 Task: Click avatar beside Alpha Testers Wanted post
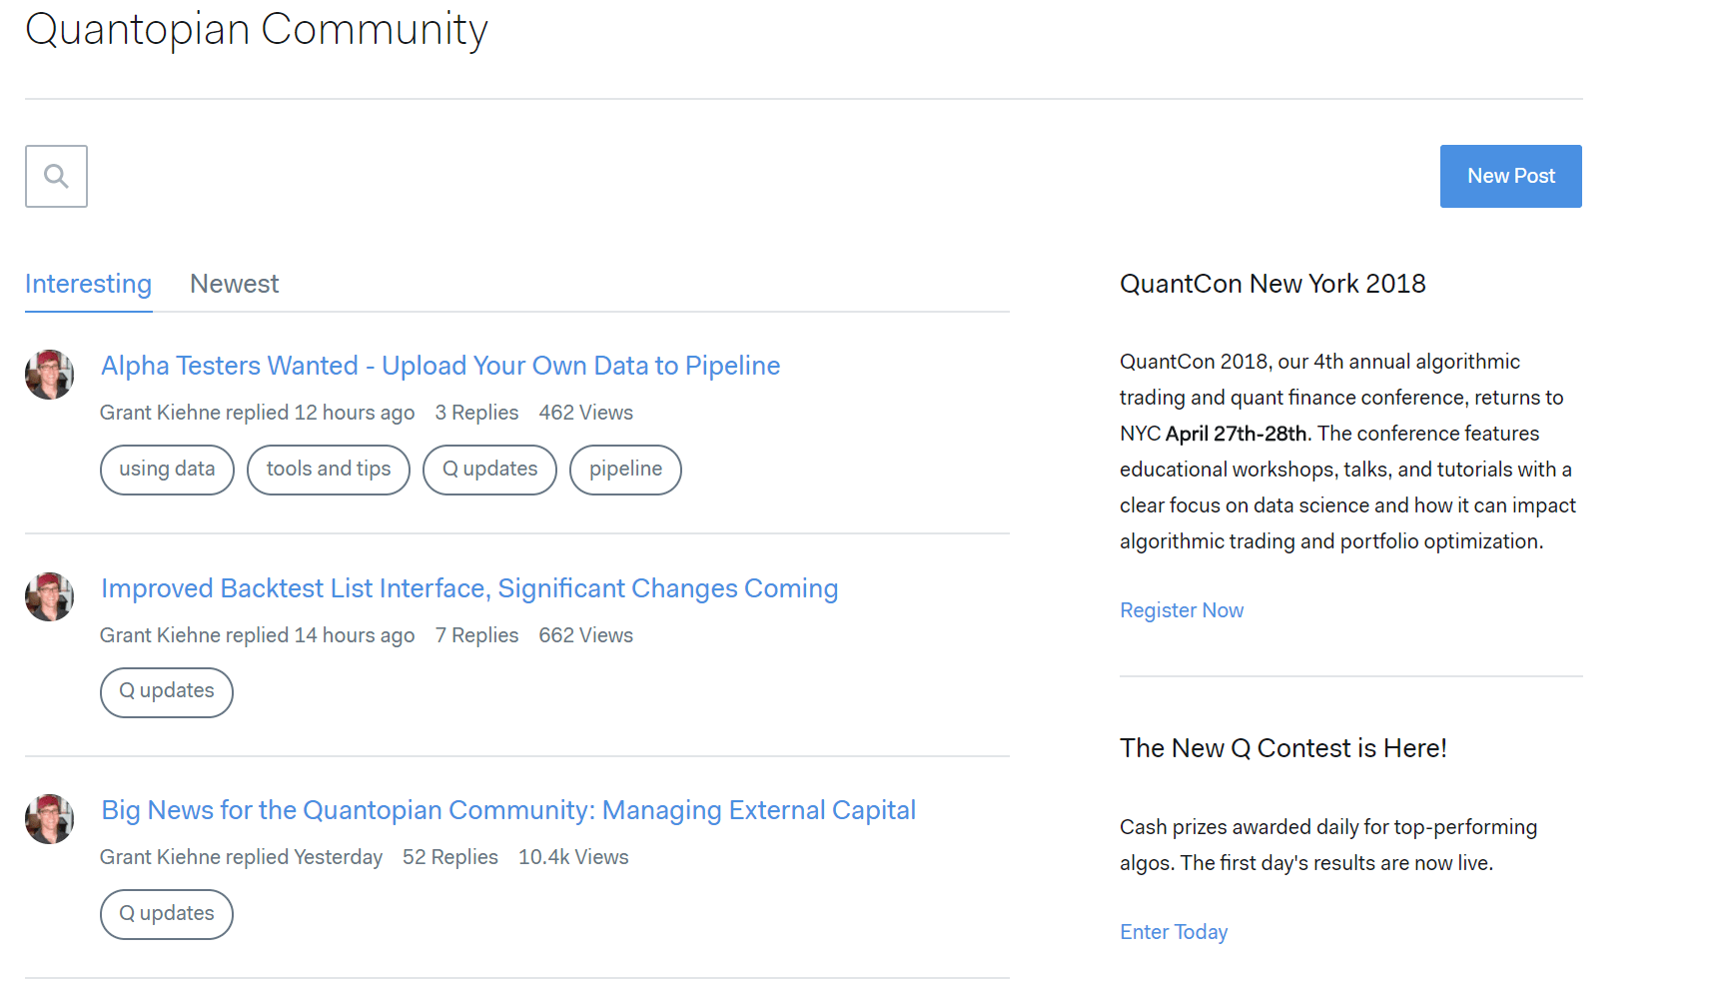tap(50, 375)
